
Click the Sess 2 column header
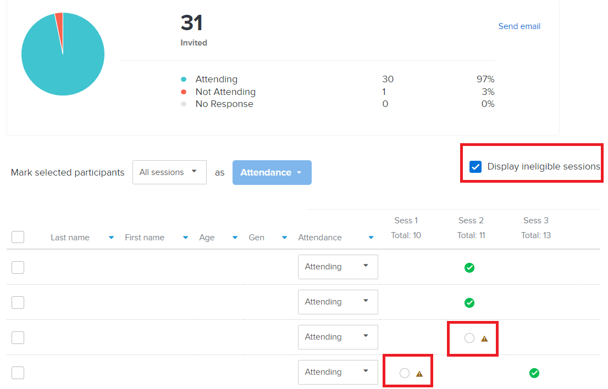click(x=471, y=221)
